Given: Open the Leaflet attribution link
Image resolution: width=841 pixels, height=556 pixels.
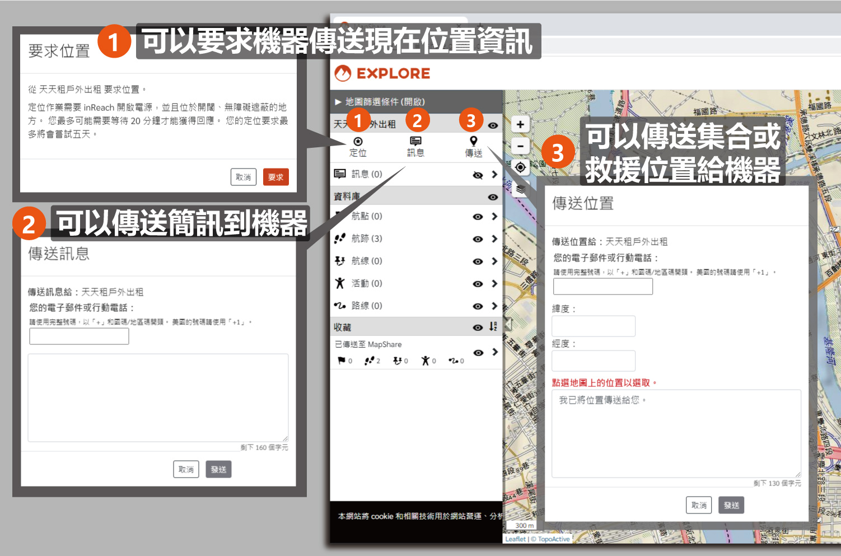Looking at the screenshot, I should pyautogui.click(x=515, y=539).
